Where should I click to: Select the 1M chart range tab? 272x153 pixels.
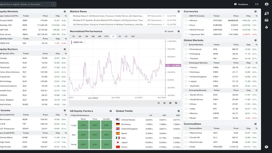[86, 37]
